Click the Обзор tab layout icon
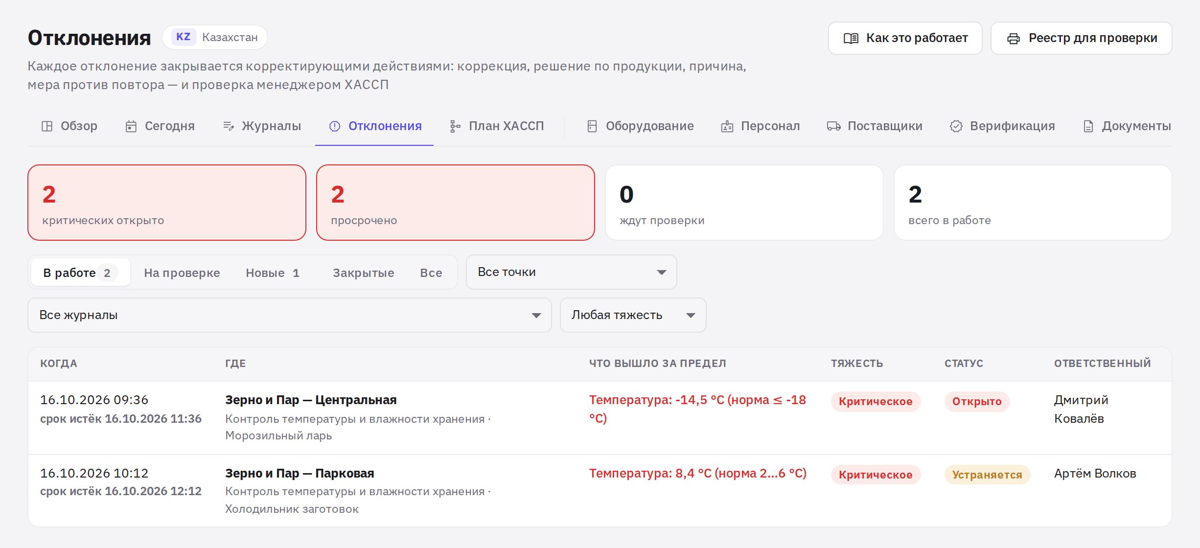 coord(47,126)
